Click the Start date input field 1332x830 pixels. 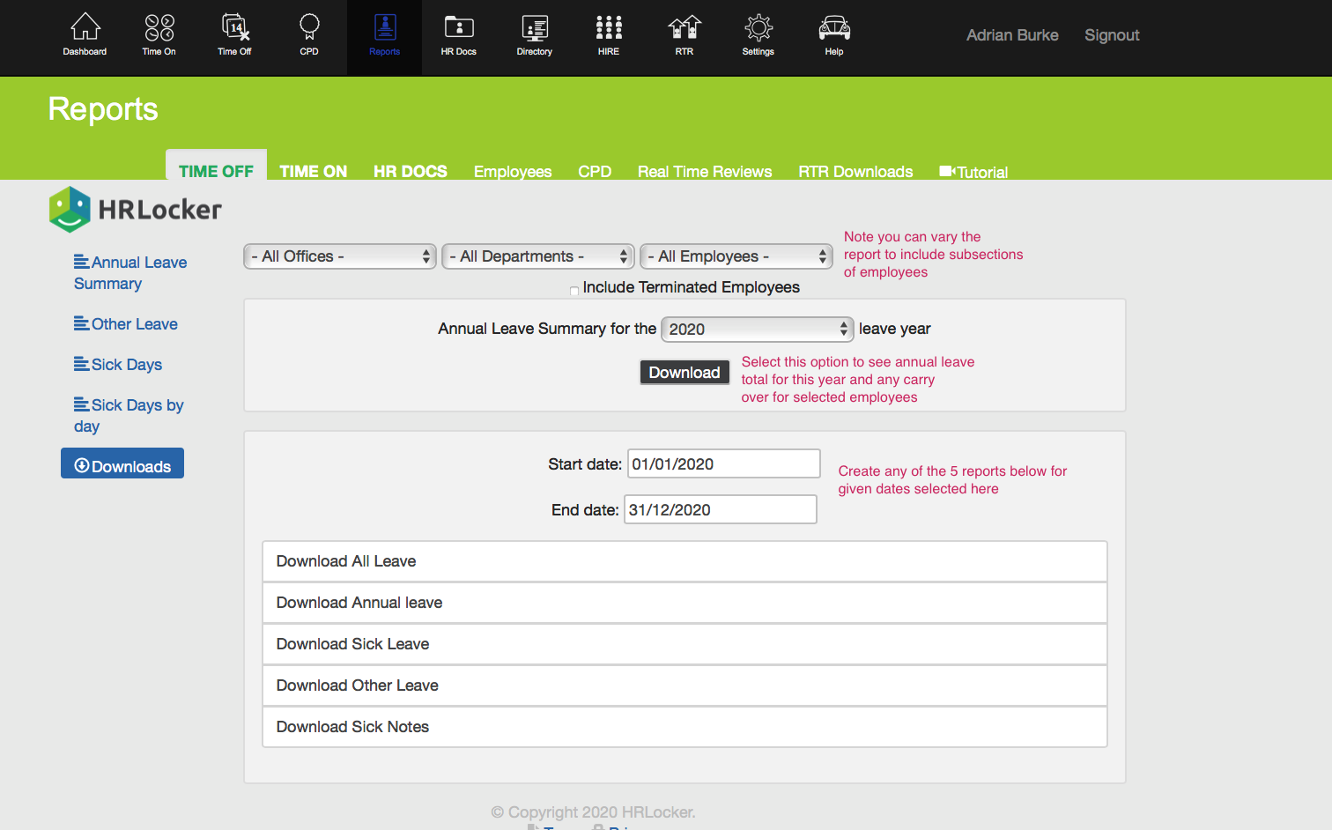coord(722,464)
